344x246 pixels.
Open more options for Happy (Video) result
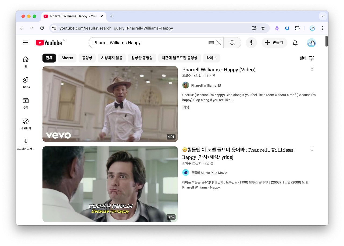(312, 69)
